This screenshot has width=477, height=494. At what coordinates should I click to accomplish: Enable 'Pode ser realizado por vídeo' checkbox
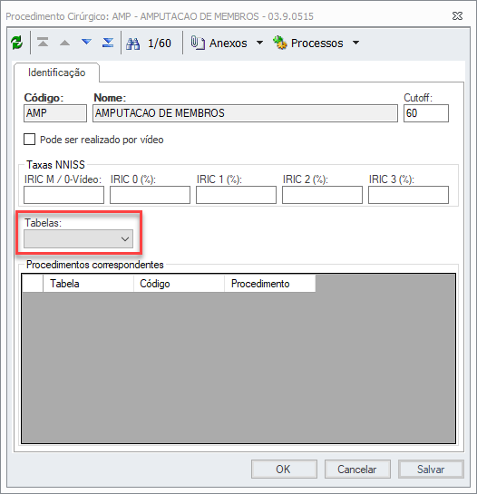(x=29, y=139)
